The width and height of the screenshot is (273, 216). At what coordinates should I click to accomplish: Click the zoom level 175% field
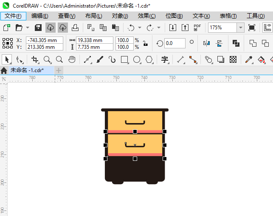click(222, 28)
